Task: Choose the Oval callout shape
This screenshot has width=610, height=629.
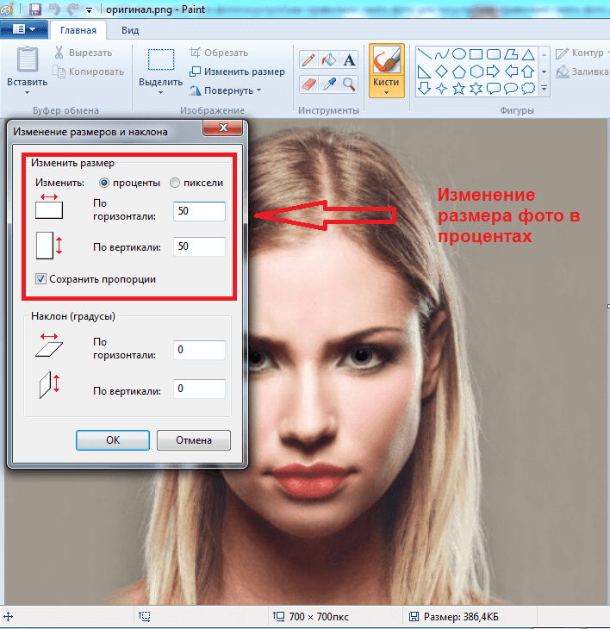Action: pos(511,88)
